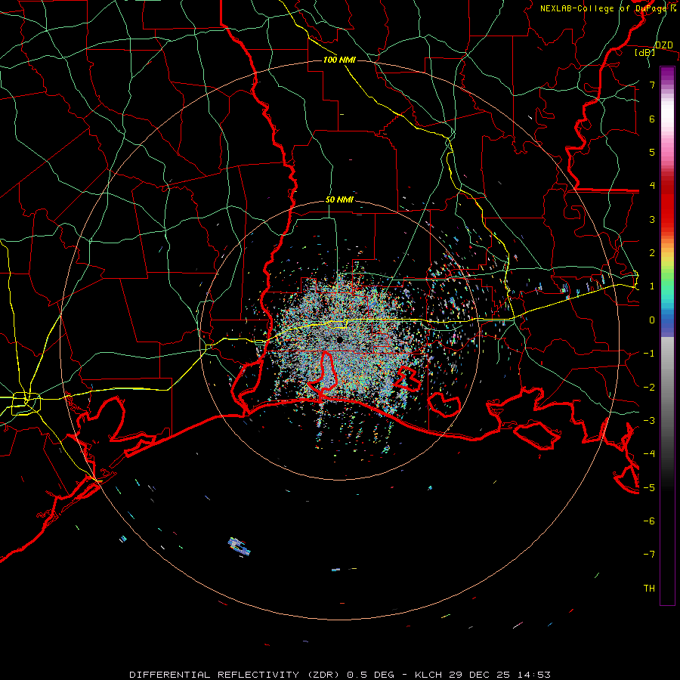
Task: Click the 0 dB legend value
Action: (x=652, y=320)
